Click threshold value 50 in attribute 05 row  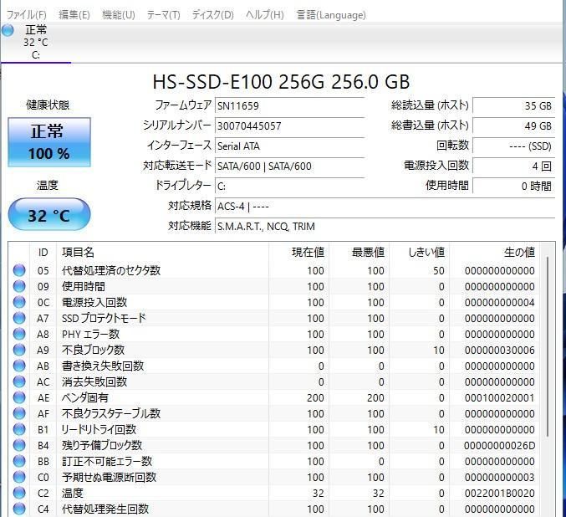pos(439,270)
